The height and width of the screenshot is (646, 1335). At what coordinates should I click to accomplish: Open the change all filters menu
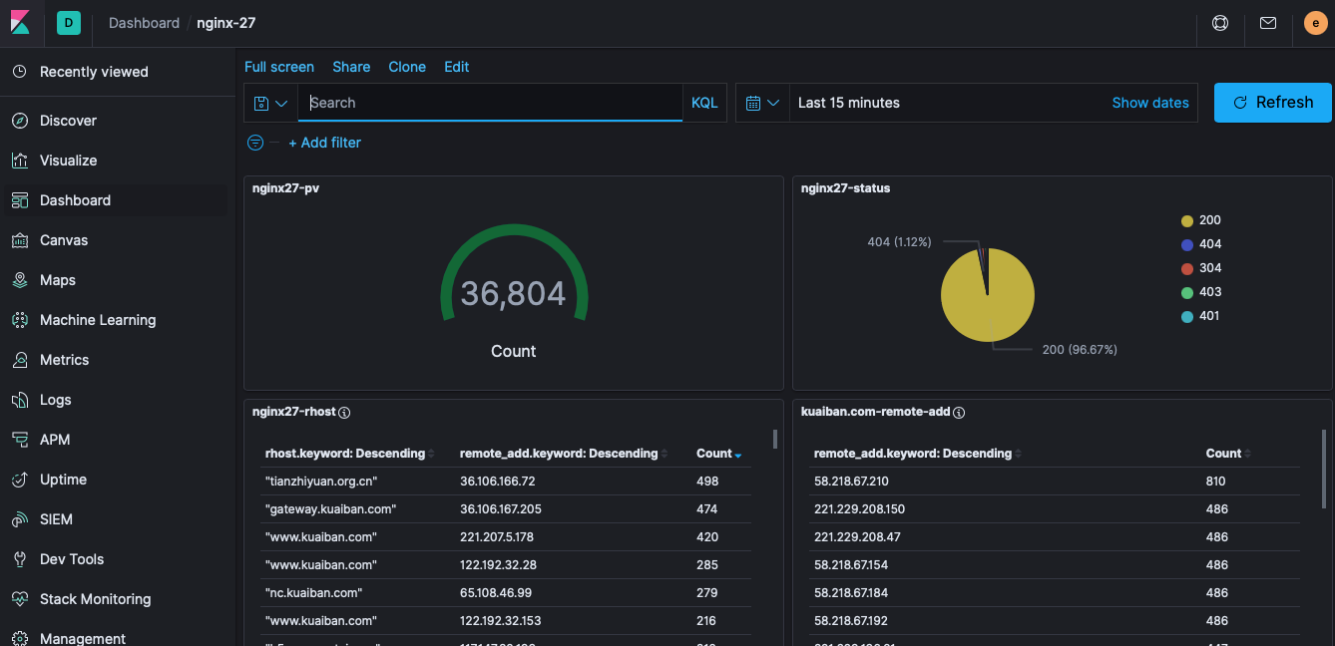(255, 143)
